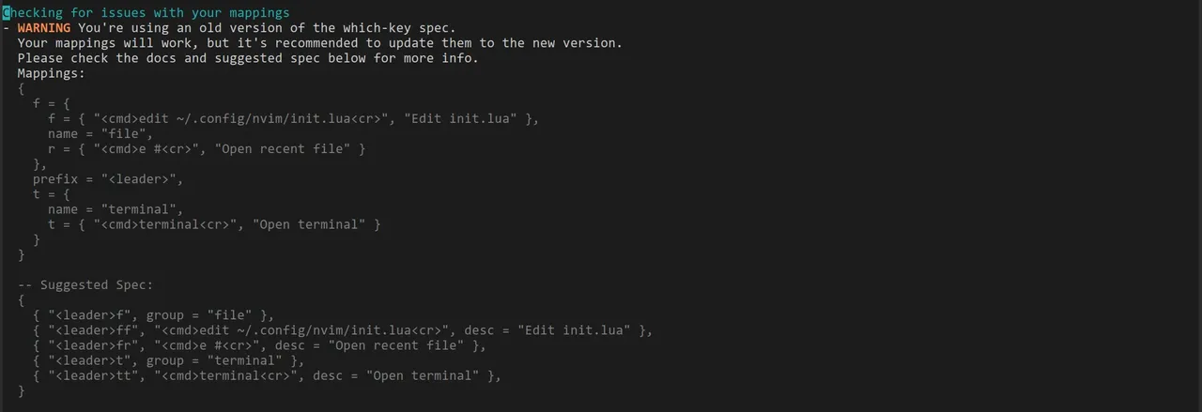The image size is (1202, 412).
Task: Click the 't = {' table opening line
Action: tap(52, 193)
